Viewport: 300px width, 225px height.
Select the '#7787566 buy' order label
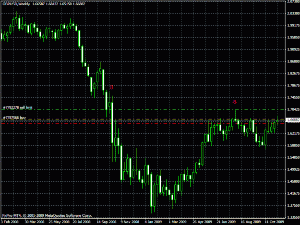click(x=14, y=118)
